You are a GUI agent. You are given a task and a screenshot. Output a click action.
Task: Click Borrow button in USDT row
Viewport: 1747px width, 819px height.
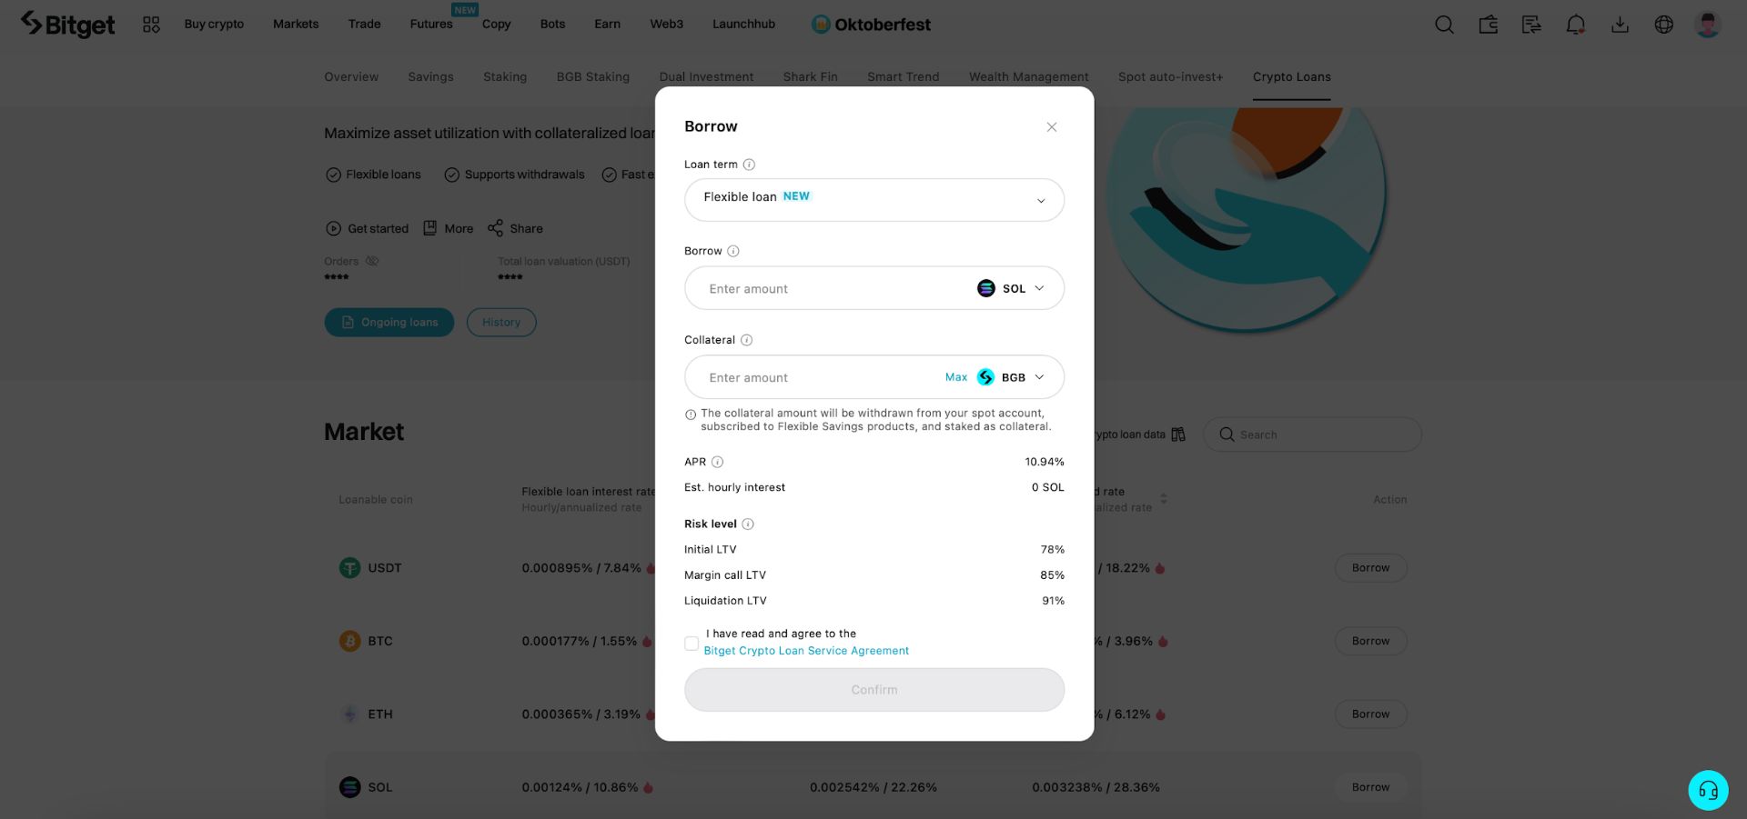1370,568
